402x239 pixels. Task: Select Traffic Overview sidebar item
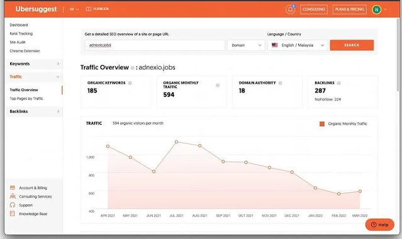pyautogui.click(x=24, y=90)
